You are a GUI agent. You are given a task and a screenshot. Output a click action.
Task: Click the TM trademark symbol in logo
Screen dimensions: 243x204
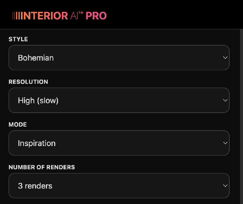coord(81,13)
